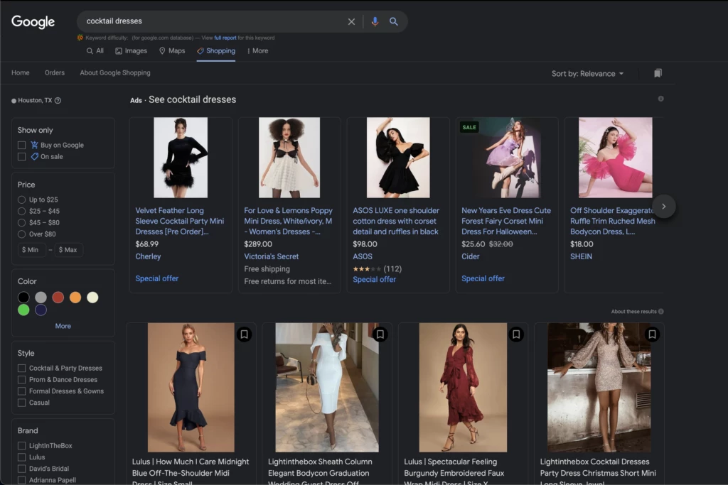Enable the Buy on Google checkbox

click(21, 145)
